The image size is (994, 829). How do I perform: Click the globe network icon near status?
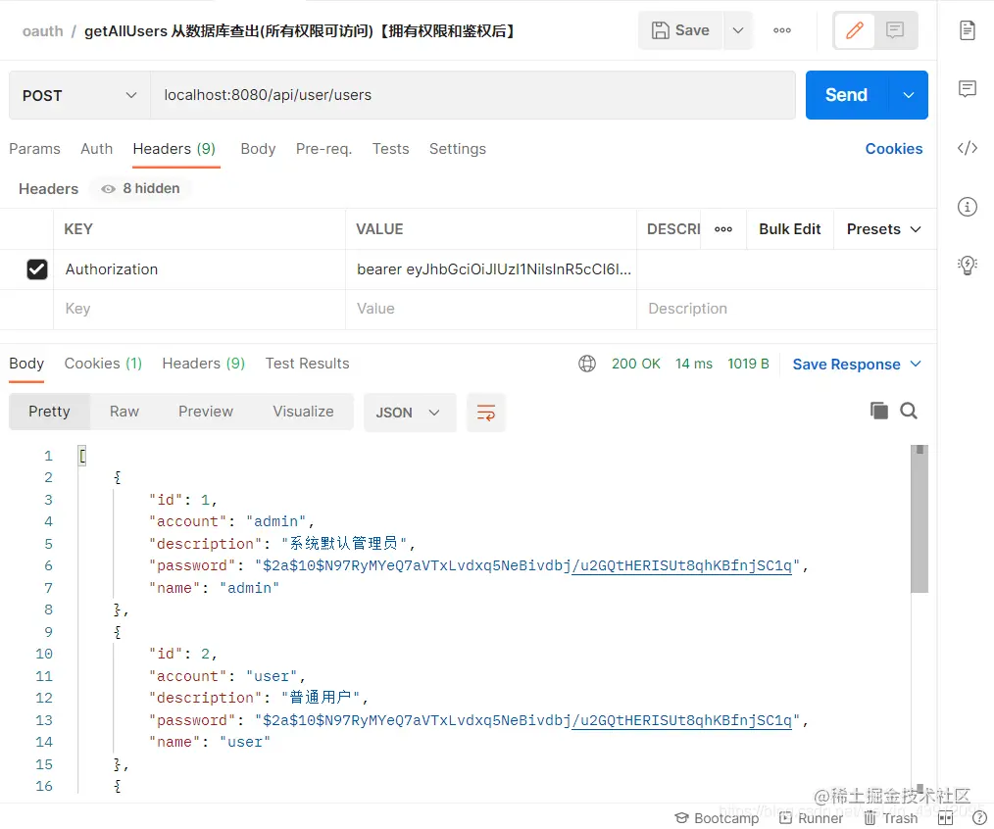(587, 364)
